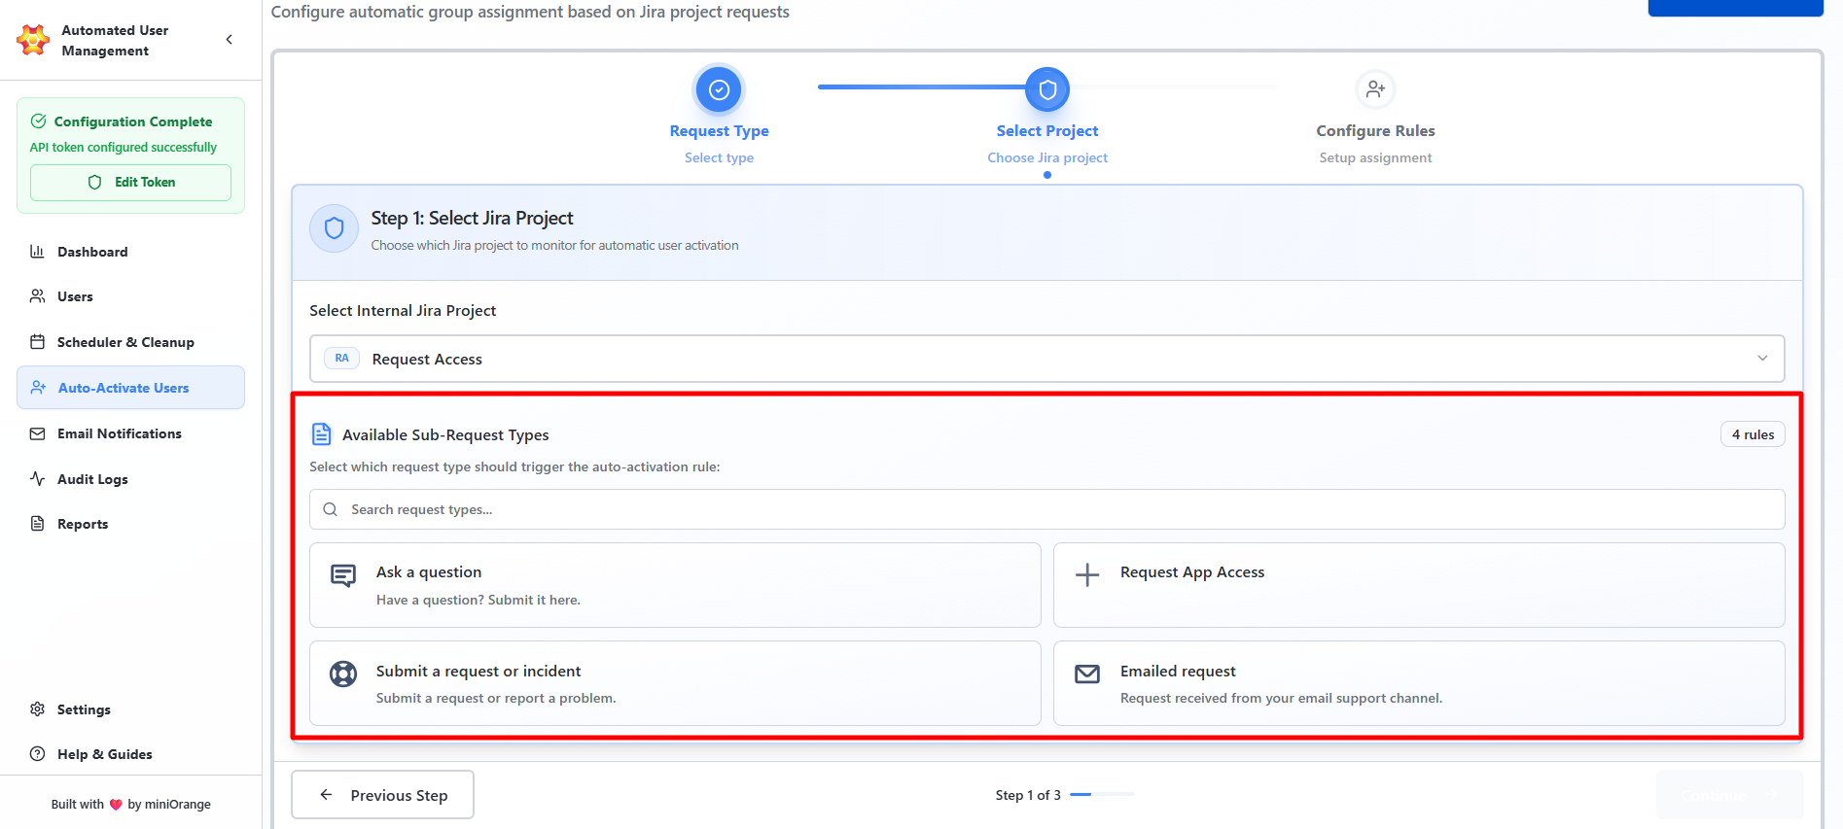Screen dimensions: 1843x829
Task: Click the miniOrange heart icon
Action: click(116, 805)
